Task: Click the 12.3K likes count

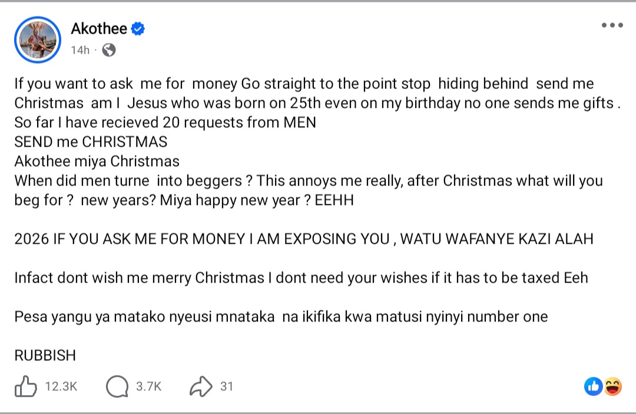Action: tap(61, 387)
